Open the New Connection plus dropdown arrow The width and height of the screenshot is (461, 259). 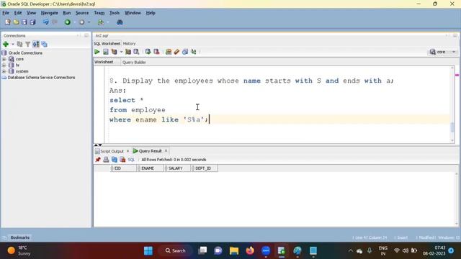(13, 44)
